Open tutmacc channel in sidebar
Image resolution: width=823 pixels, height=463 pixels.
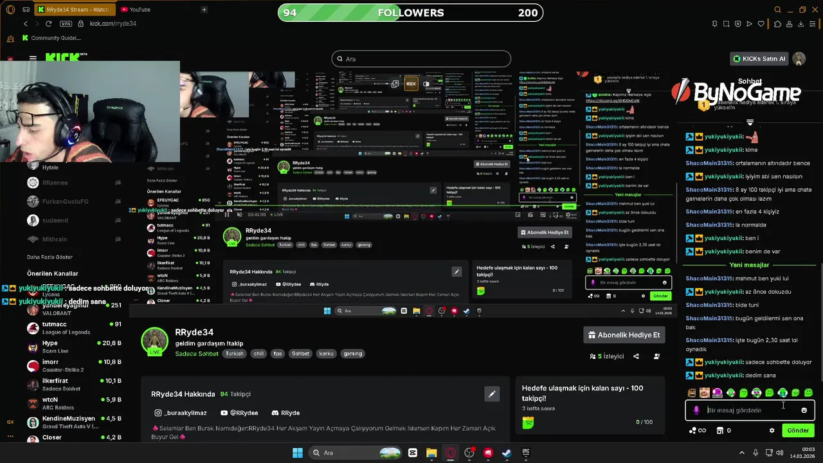tap(74, 328)
